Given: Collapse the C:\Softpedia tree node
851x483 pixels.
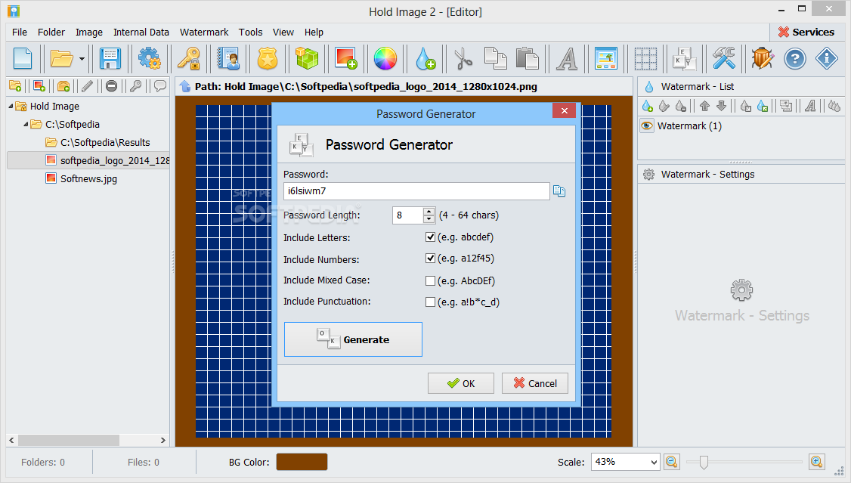Looking at the screenshot, I should (26, 124).
